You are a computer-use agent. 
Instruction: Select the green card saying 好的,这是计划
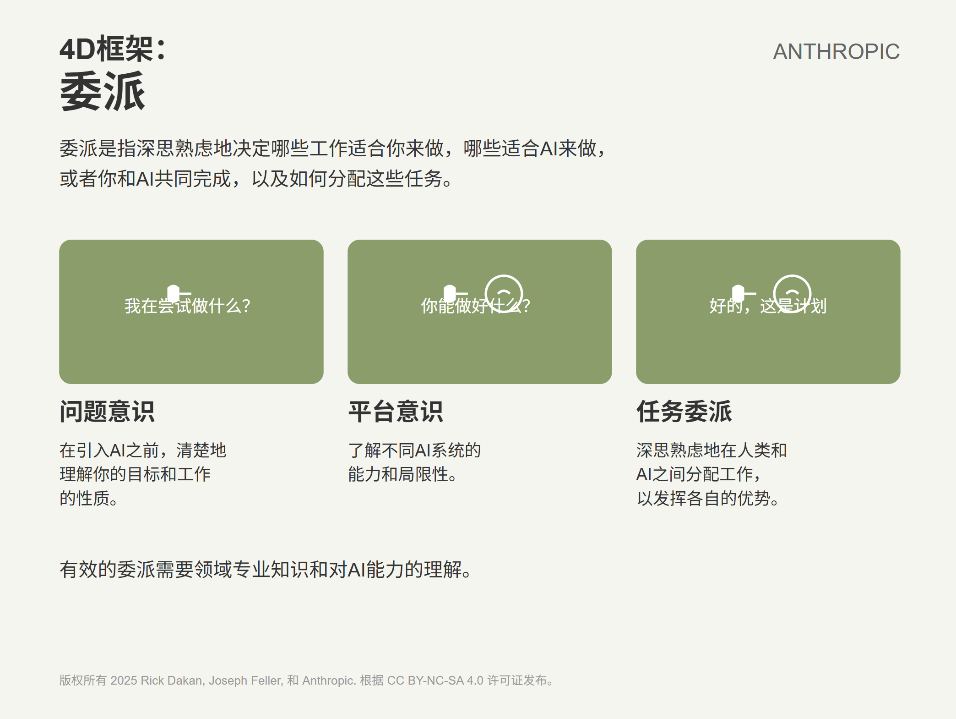768,348
